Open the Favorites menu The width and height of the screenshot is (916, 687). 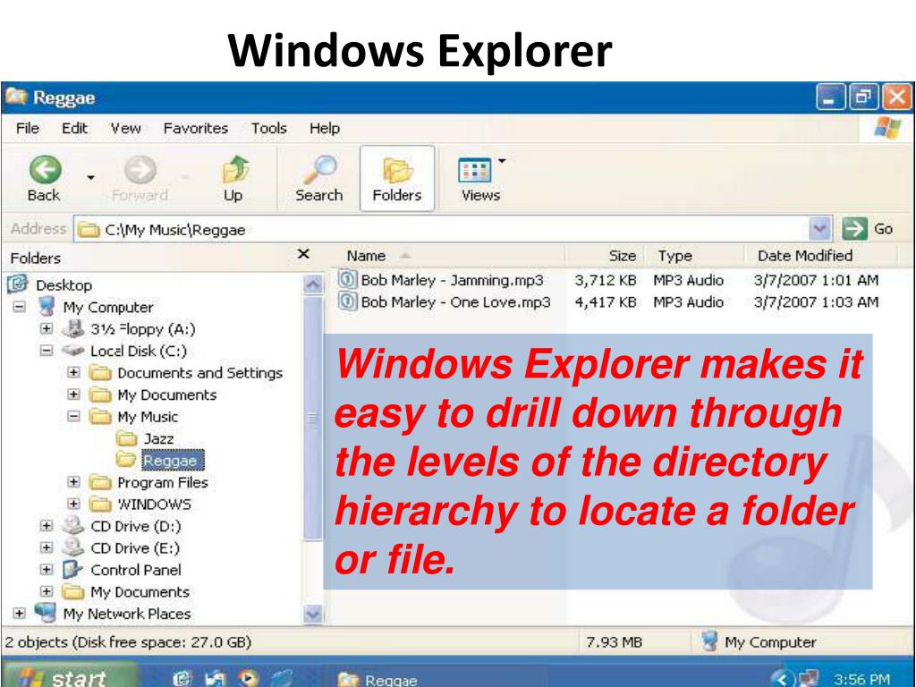196,128
